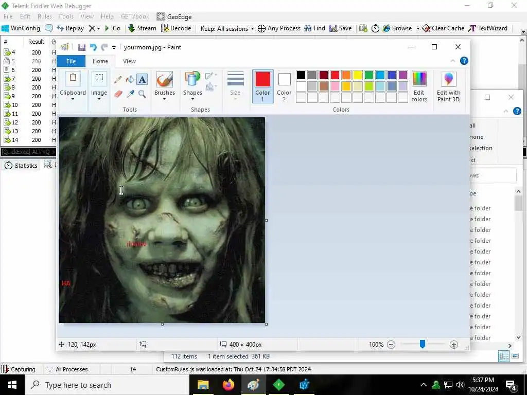Open Firefox from the taskbar

228,385
